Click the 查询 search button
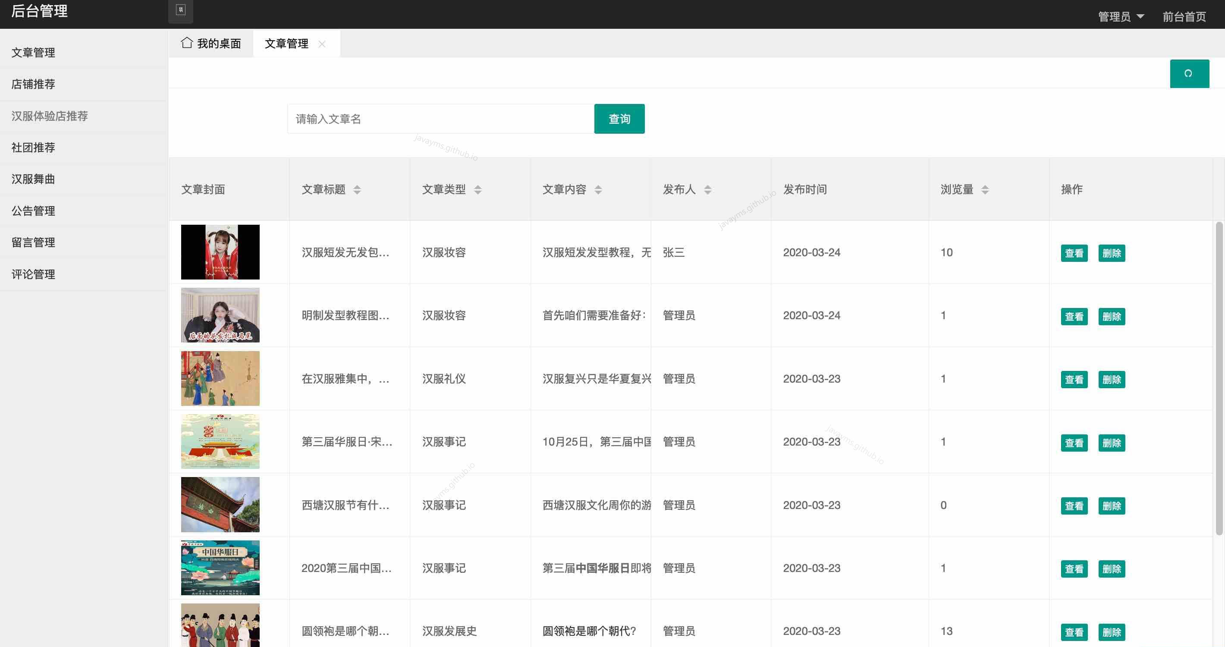Screen dimensions: 1225x647 pyautogui.click(x=619, y=119)
